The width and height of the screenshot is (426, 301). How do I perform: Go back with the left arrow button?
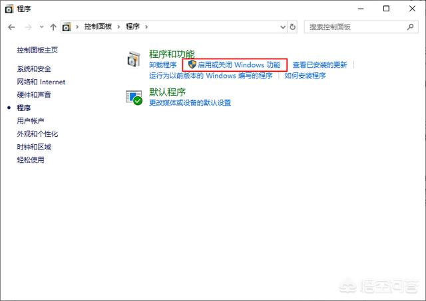[11, 27]
